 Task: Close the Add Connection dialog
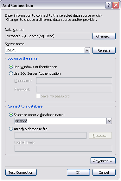point(116,5)
